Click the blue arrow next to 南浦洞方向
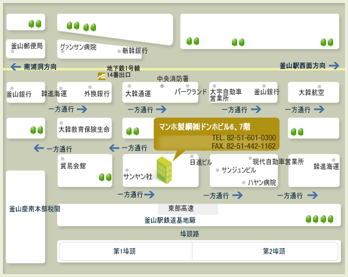348x277 pixels. (x=15, y=66)
